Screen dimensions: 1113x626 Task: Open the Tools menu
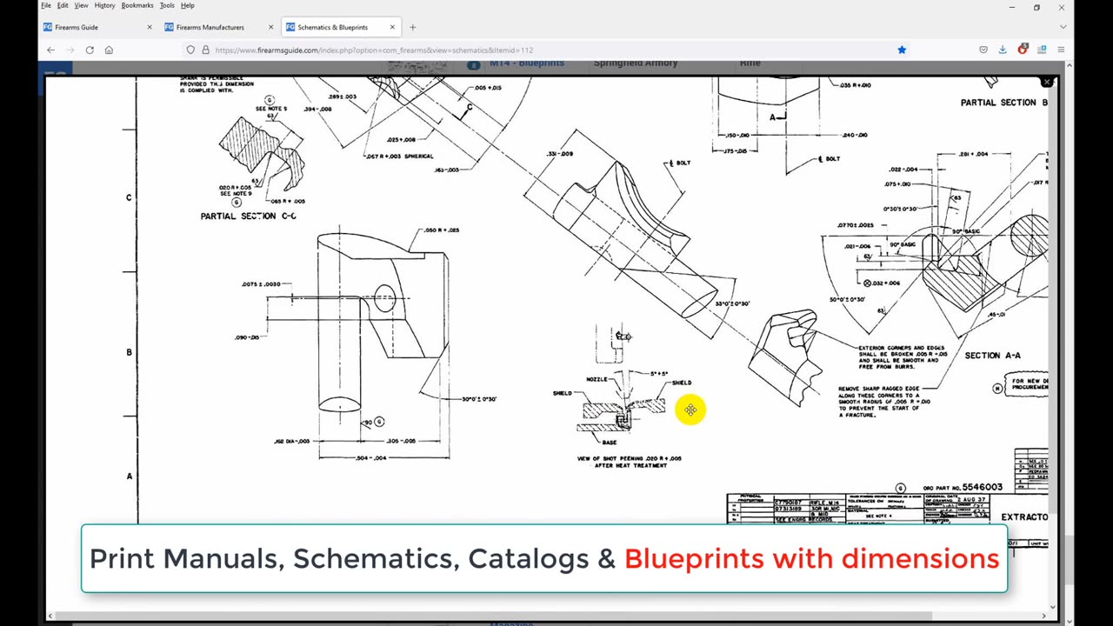coord(167,5)
